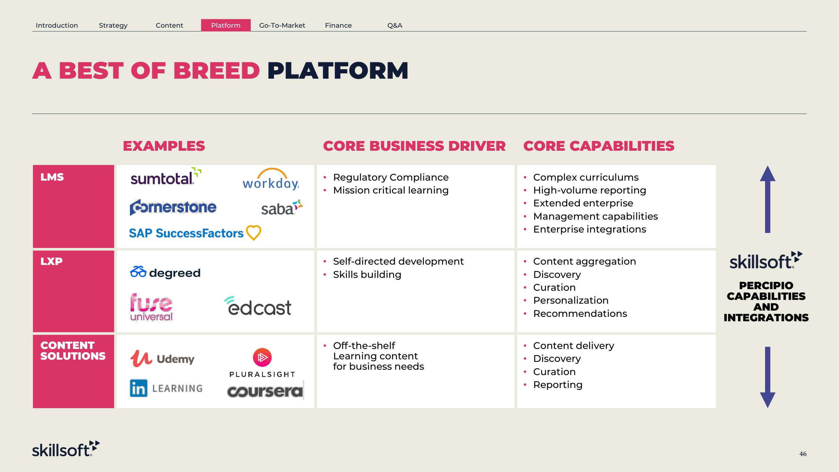The width and height of the screenshot is (839, 472).
Task: Click the Extended enterprise bullet
Action: coord(583,203)
